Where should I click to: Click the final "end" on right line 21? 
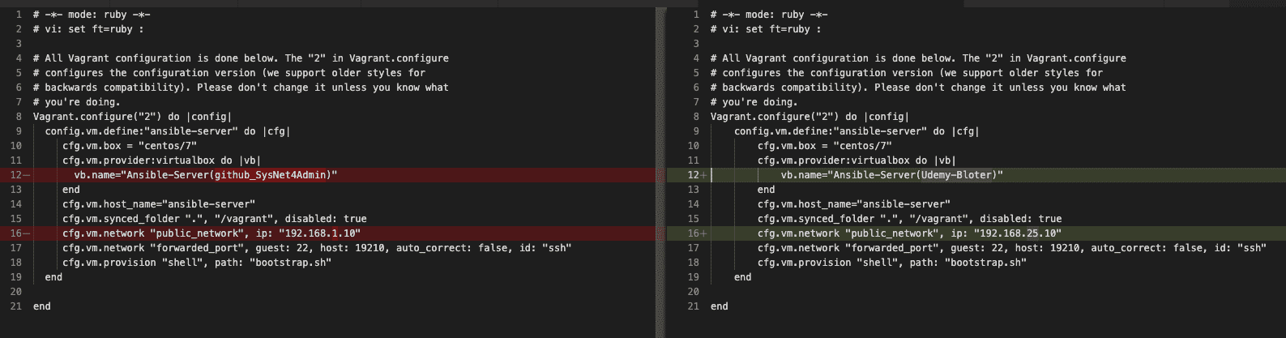[x=719, y=306]
